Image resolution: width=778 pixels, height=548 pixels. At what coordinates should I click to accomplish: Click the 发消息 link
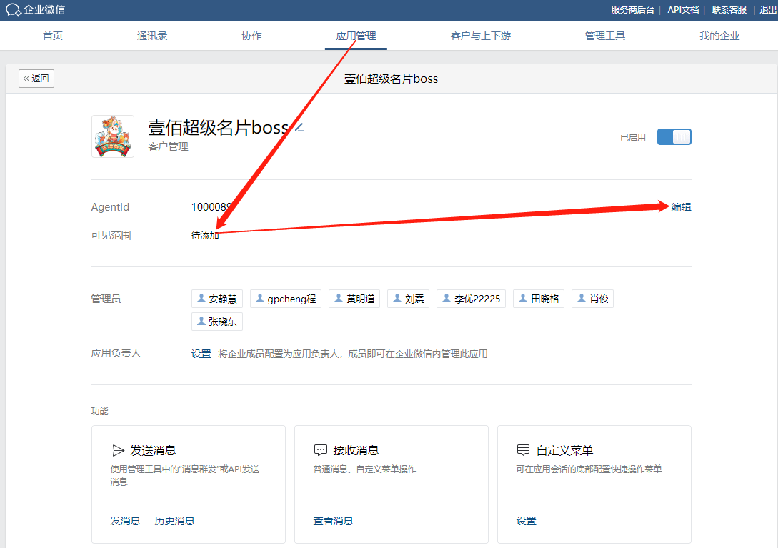125,521
